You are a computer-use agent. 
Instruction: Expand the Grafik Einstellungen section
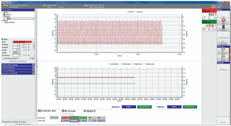click(33, 68)
